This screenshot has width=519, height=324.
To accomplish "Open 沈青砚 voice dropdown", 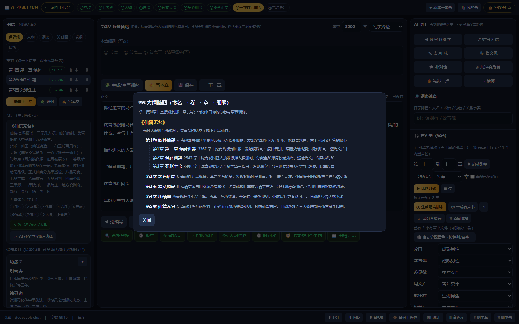I will tap(475, 260).
